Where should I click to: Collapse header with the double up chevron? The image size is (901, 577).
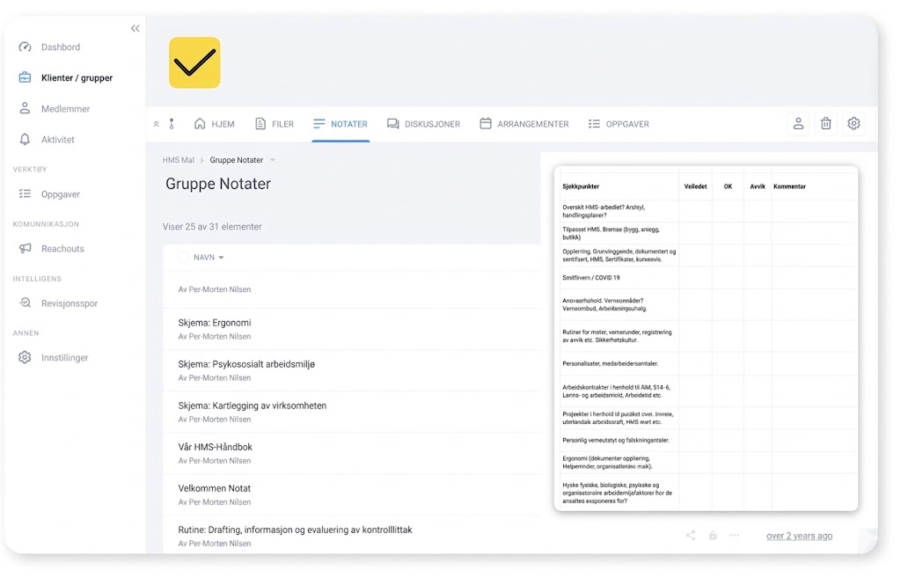point(157,124)
